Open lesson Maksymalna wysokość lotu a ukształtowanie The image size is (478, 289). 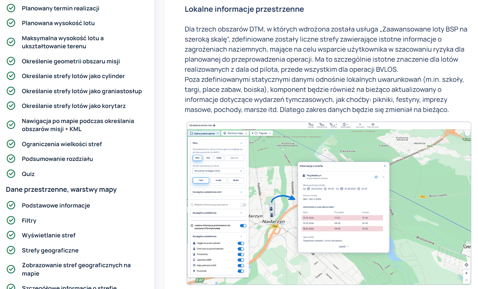point(63,42)
